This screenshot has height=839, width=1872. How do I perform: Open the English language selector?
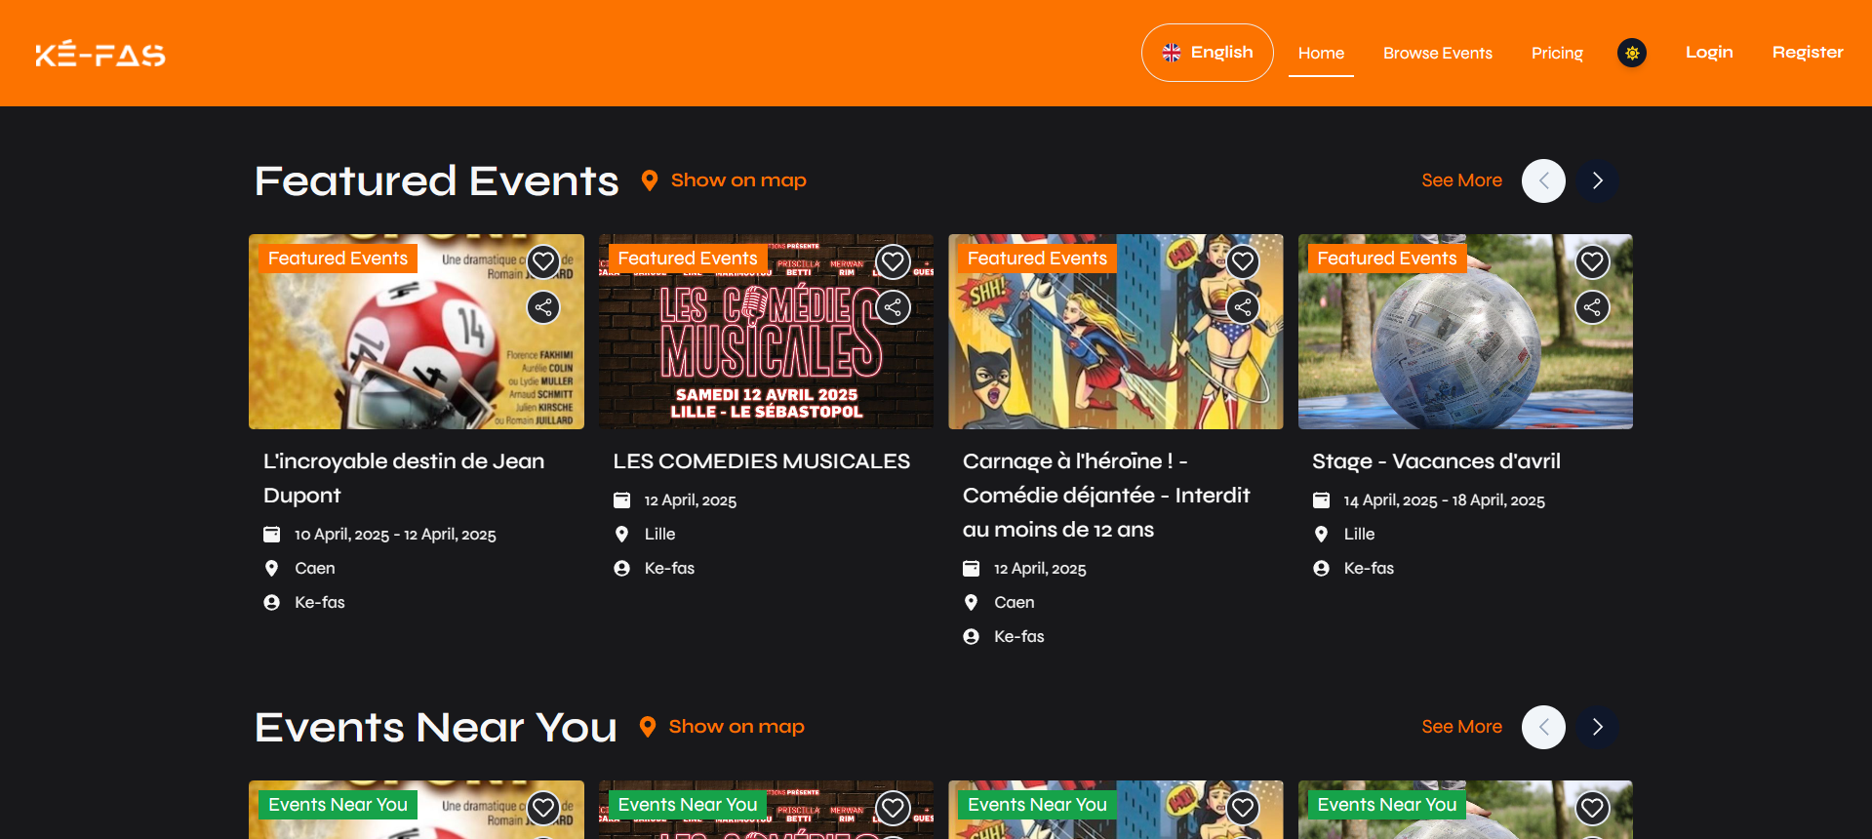pos(1207,53)
